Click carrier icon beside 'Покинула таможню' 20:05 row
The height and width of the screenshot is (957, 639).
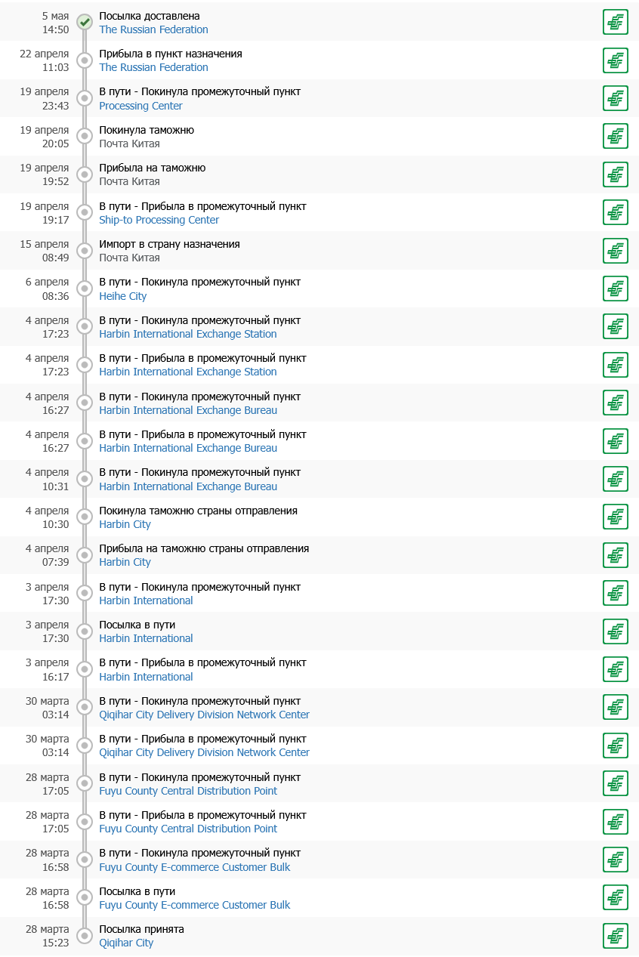pos(616,136)
